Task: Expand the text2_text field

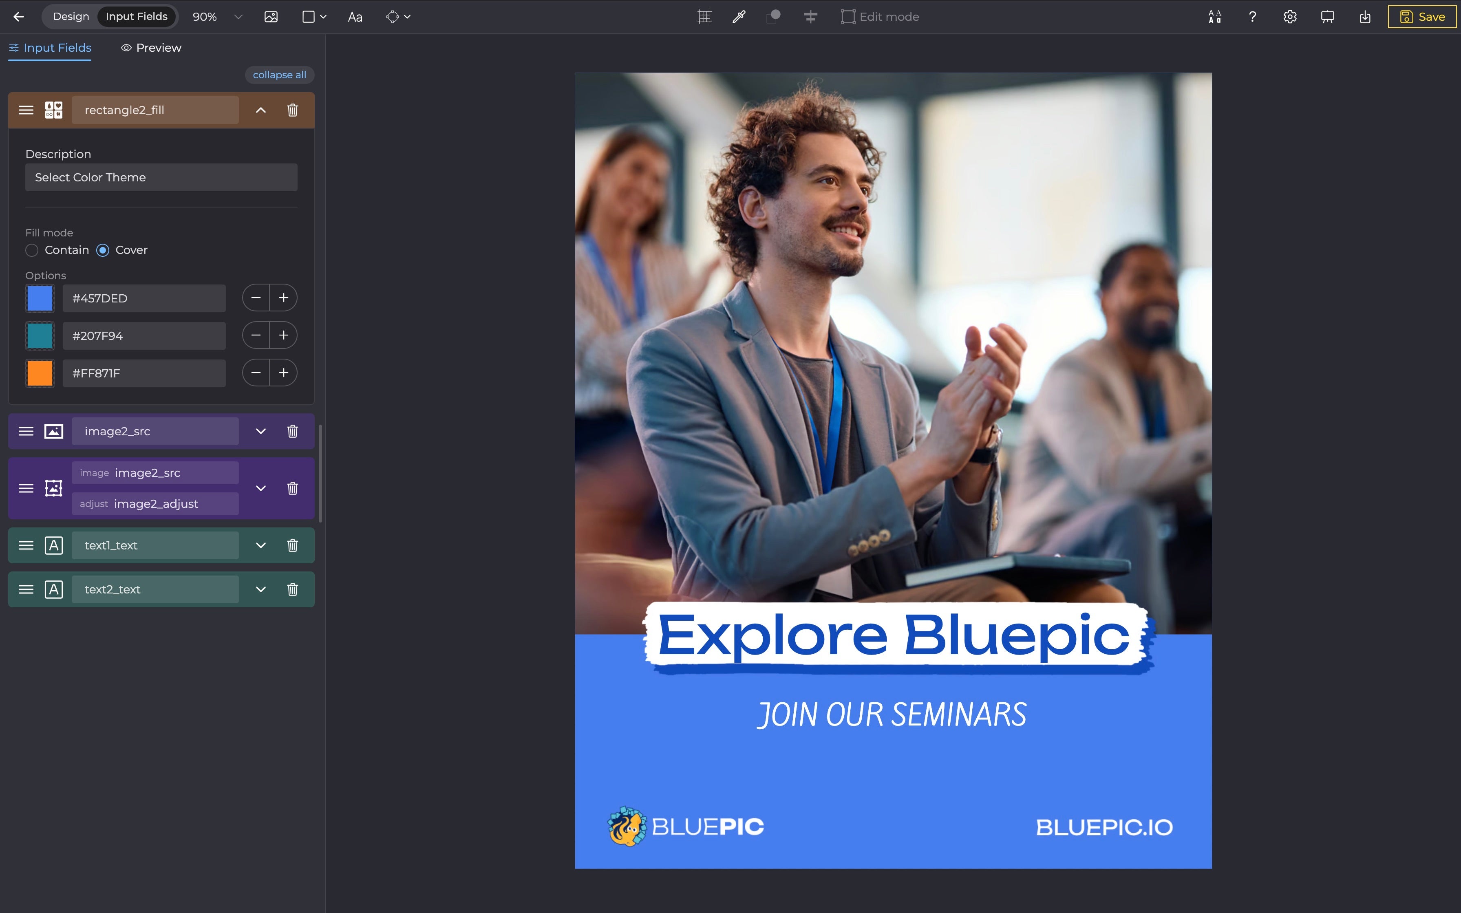Action: click(260, 589)
